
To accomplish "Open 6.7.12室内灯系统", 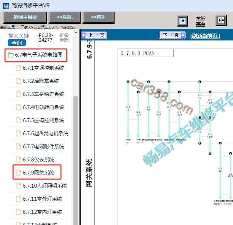I will coord(42,212).
